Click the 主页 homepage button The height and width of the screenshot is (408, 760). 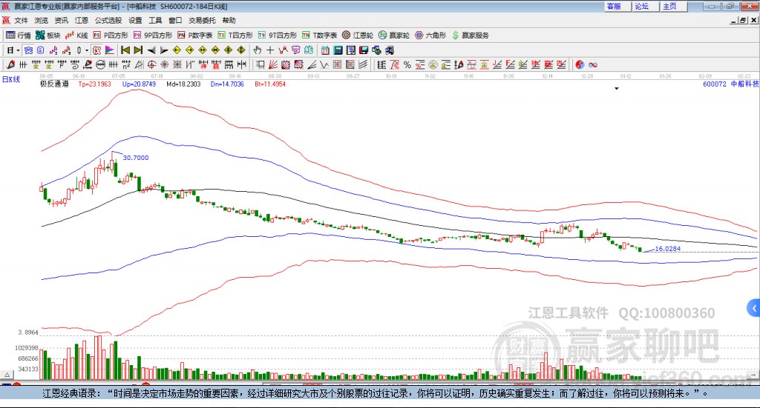(673, 6)
